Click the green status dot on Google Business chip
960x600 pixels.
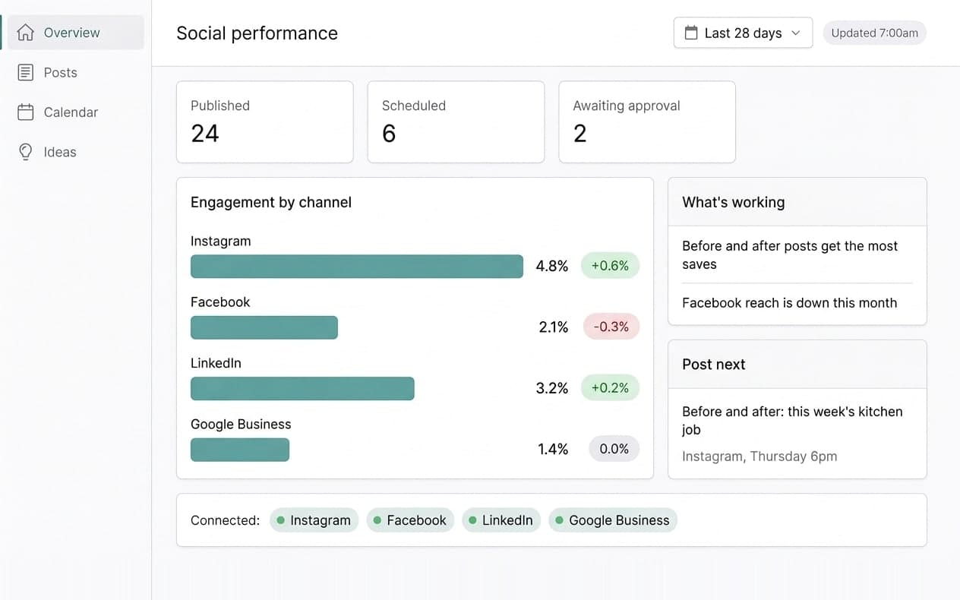coord(560,520)
